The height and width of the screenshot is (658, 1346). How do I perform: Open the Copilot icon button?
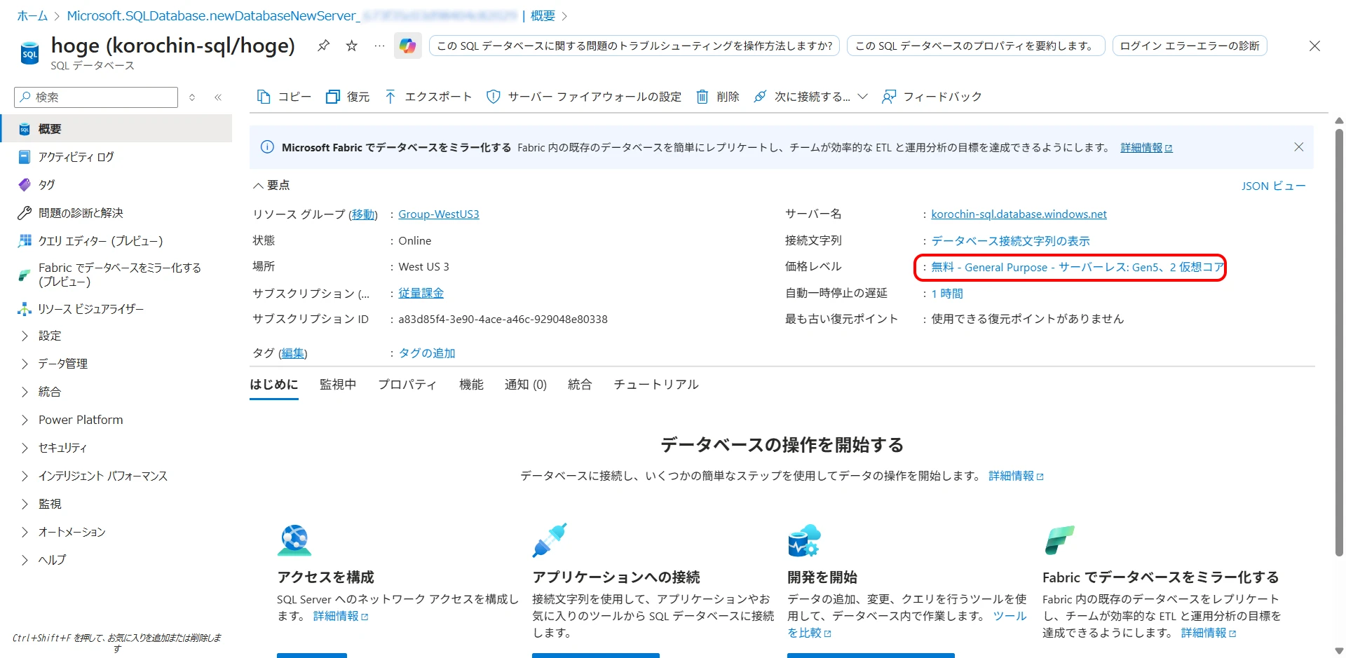coord(407,46)
